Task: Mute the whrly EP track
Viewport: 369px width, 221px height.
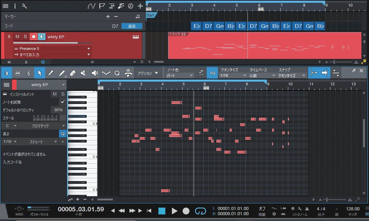Action: pos(17,36)
